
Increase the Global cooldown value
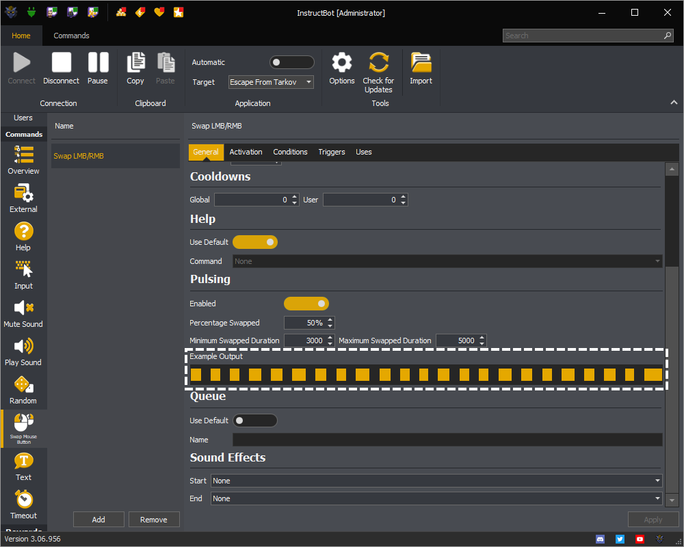tap(294, 197)
